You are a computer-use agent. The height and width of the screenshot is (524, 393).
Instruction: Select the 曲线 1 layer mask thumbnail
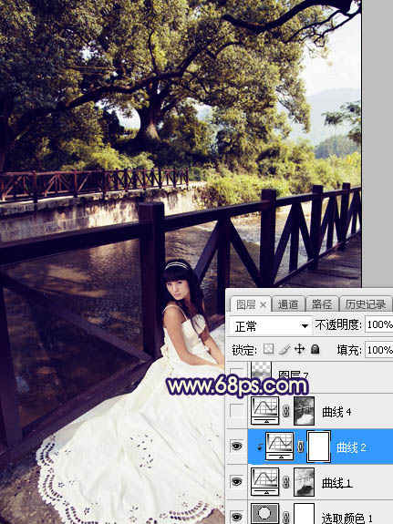(x=304, y=481)
